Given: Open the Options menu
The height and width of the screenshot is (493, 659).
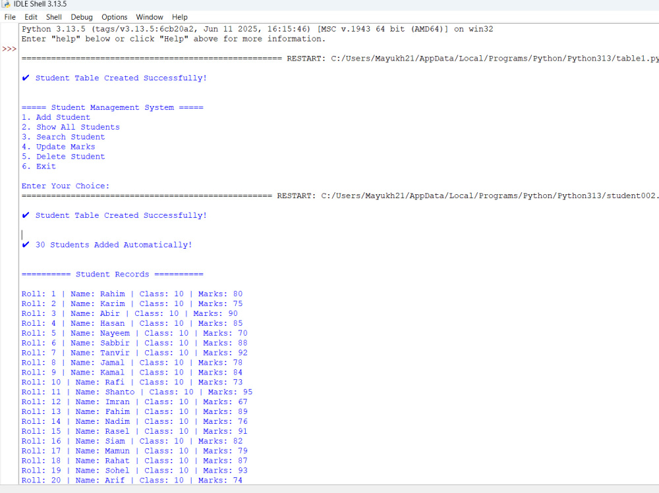Looking at the screenshot, I should [x=114, y=17].
